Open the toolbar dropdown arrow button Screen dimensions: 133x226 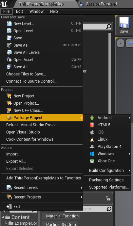point(121,43)
